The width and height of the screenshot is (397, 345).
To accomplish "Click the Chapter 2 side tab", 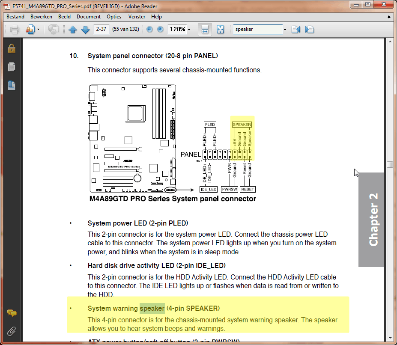I will (371, 220).
